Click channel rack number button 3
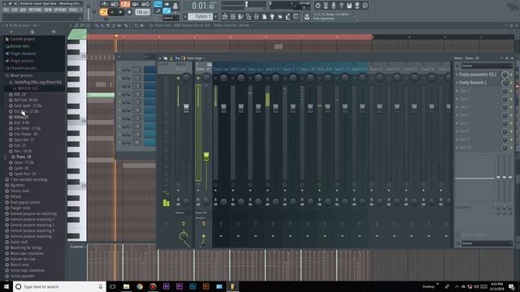This screenshot has width=520, height=292. coord(137,86)
